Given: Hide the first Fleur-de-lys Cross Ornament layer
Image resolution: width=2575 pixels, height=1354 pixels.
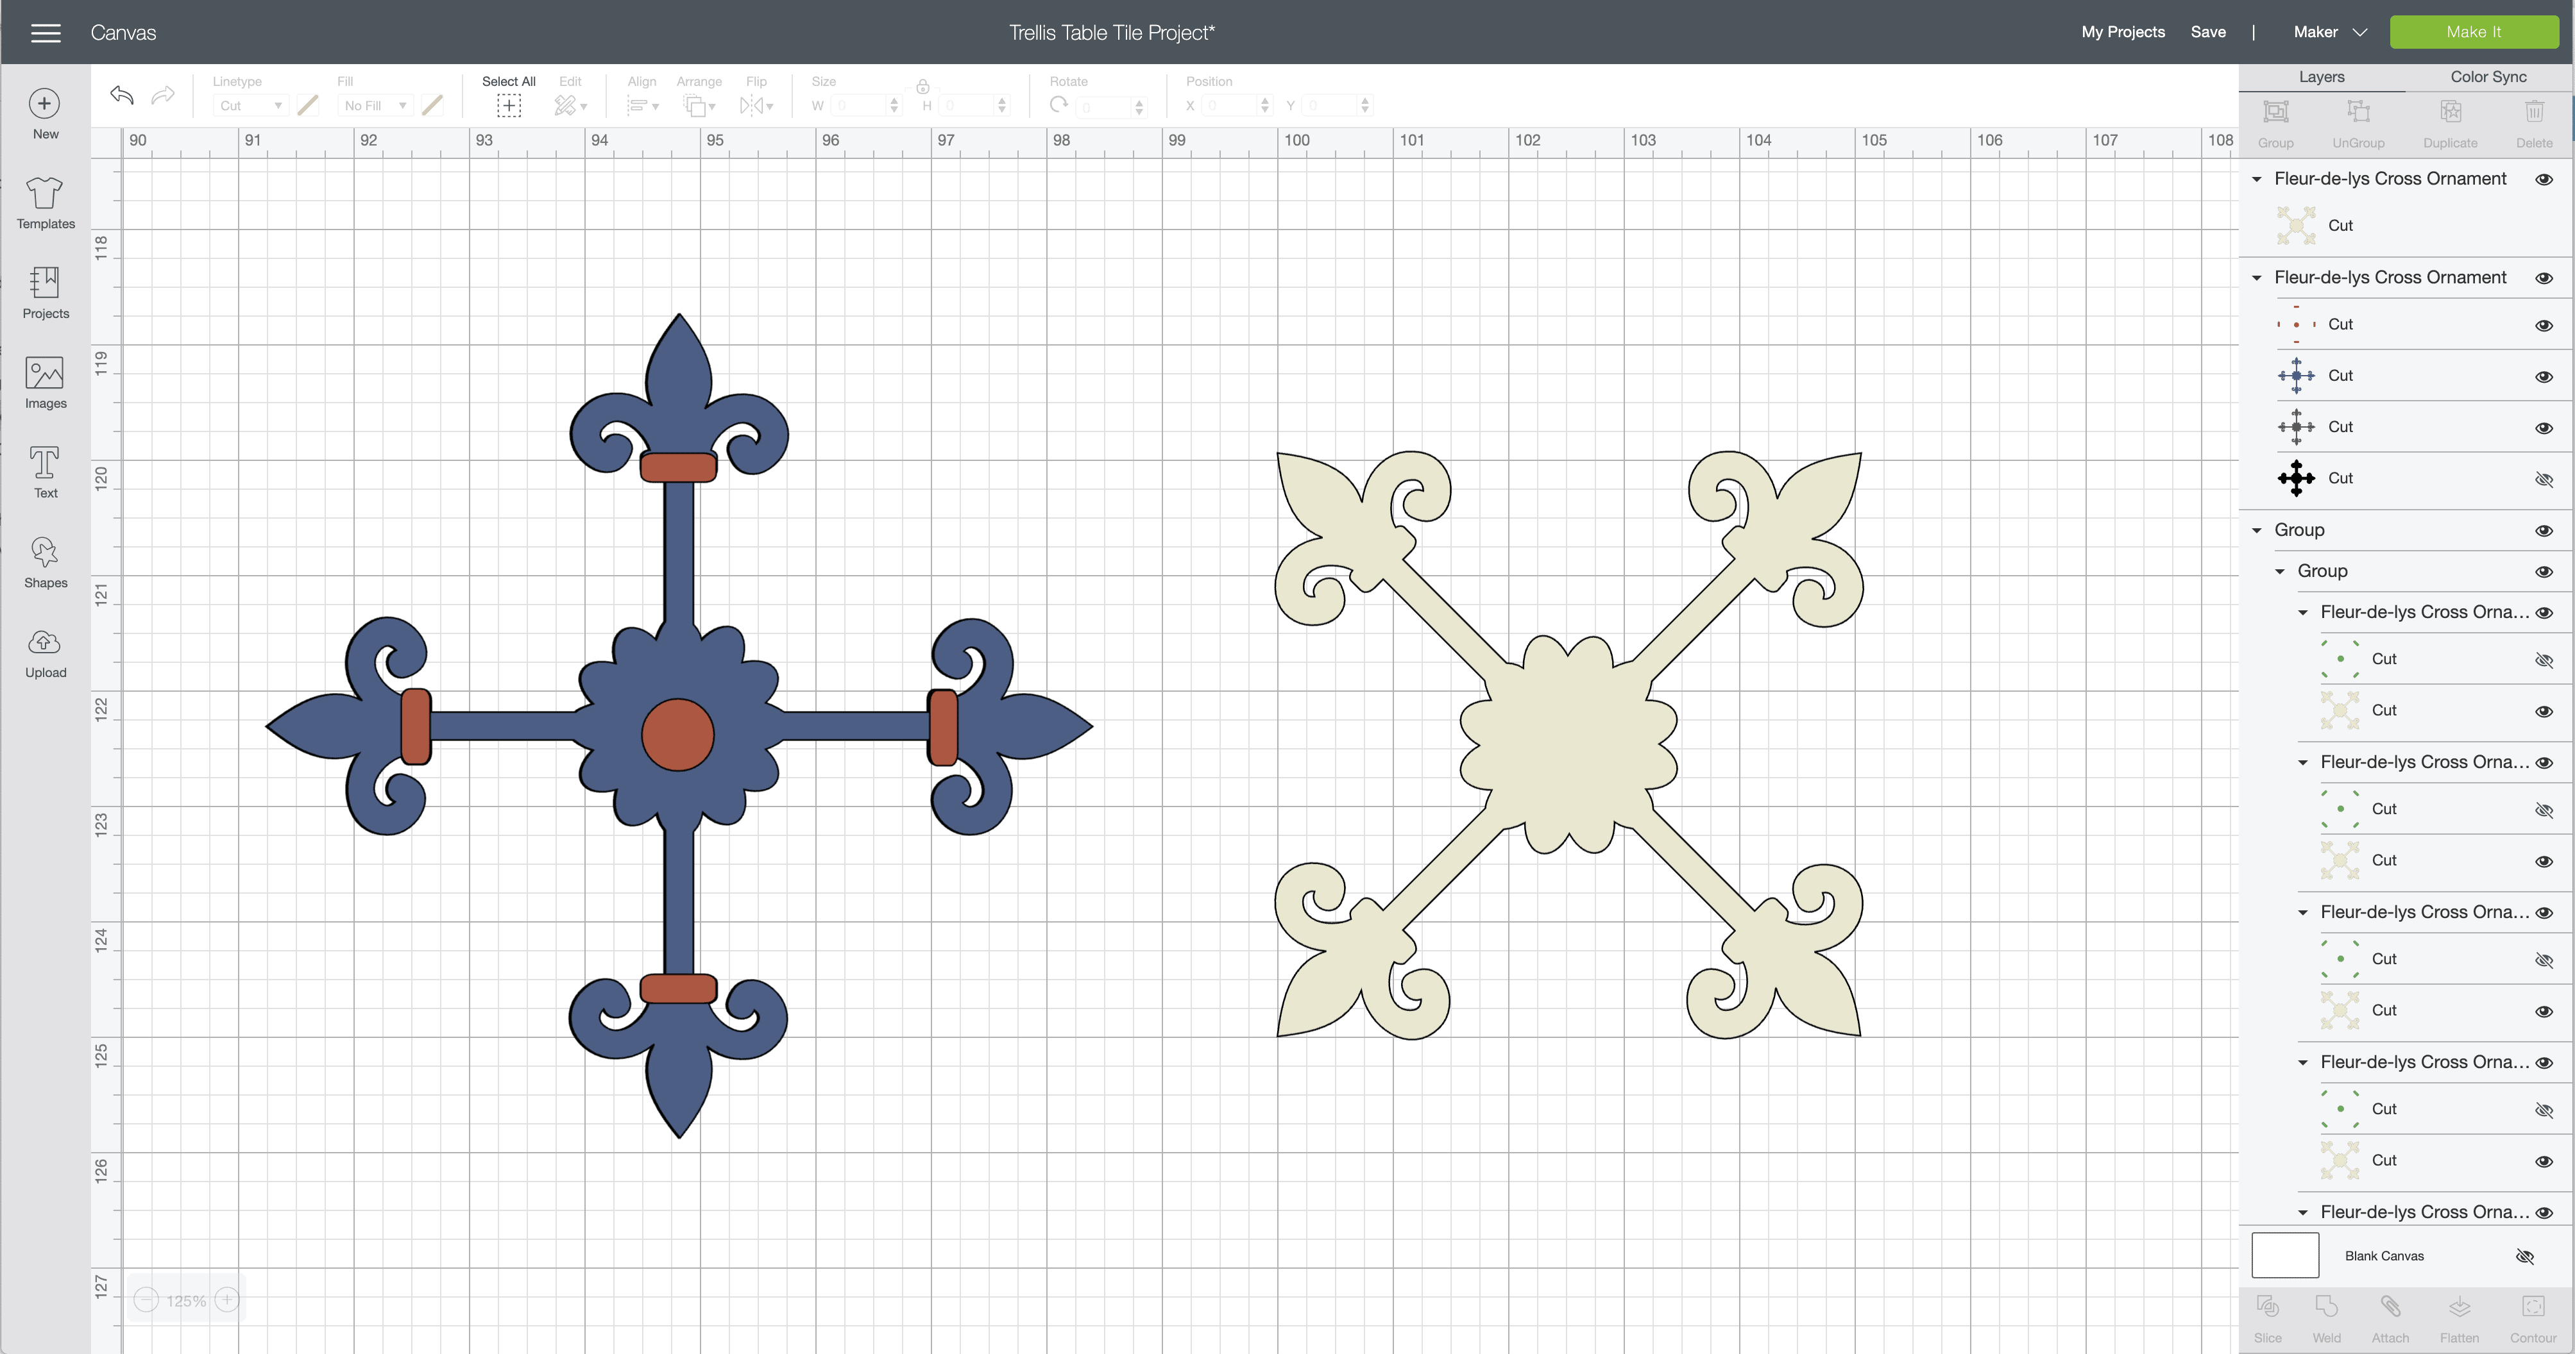Looking at the screenshot, I should pos(2544,179).
